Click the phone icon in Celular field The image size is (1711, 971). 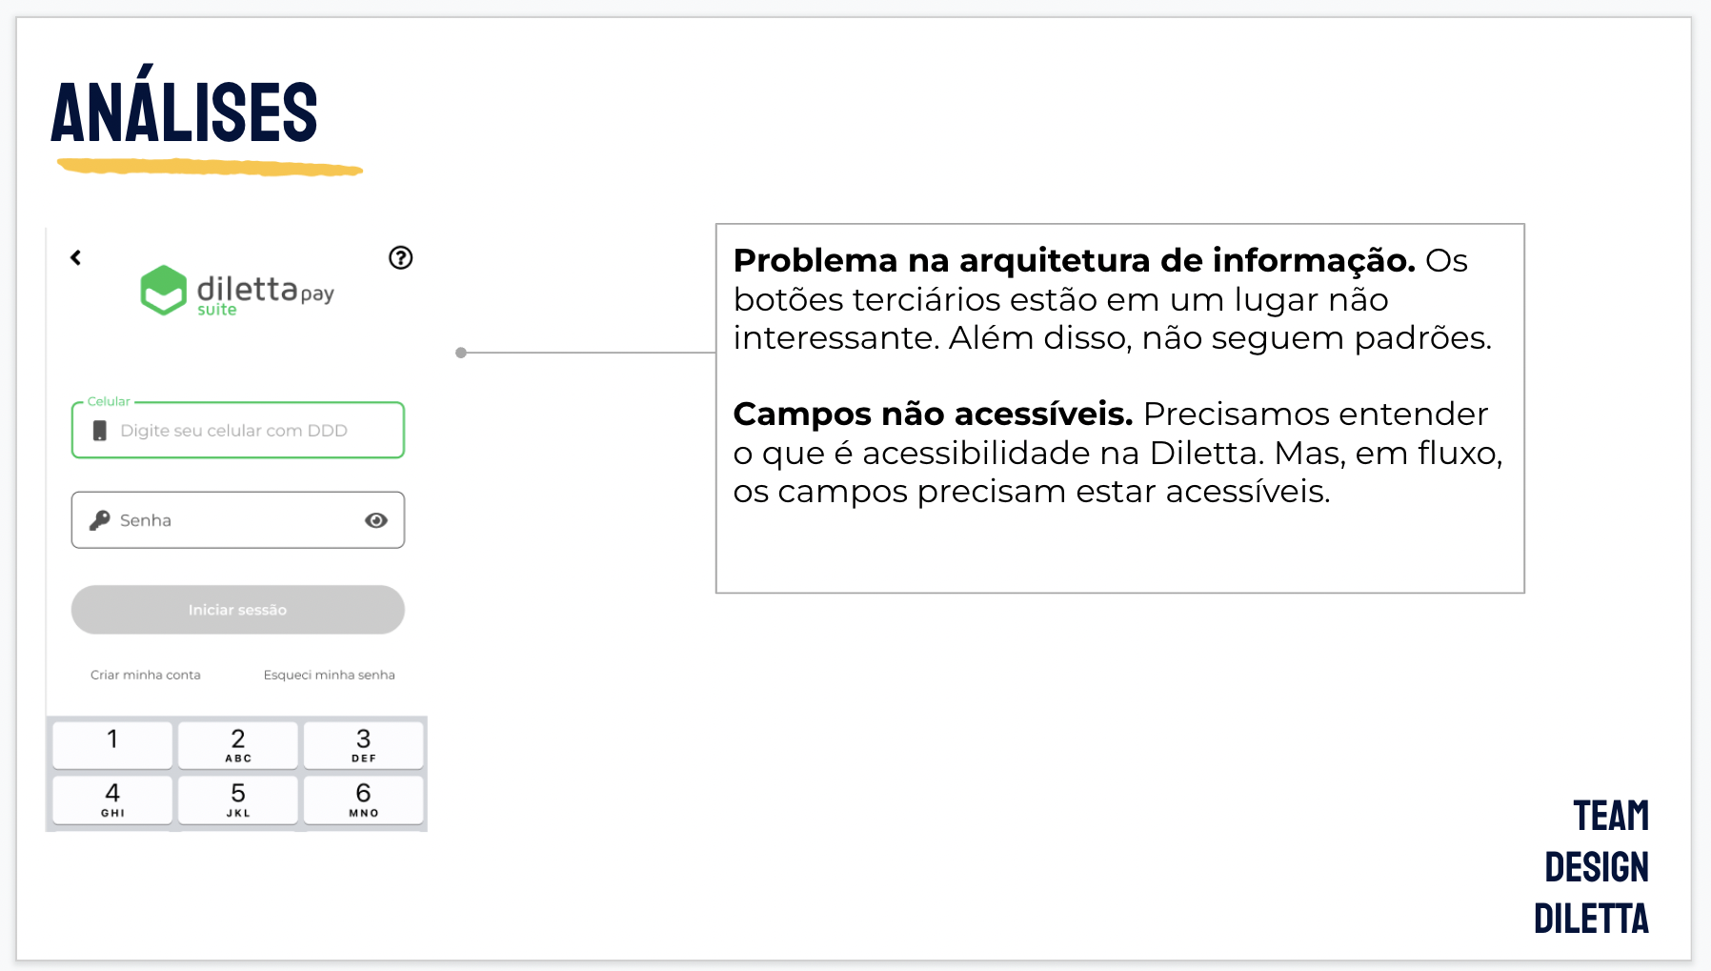point(99,431)
